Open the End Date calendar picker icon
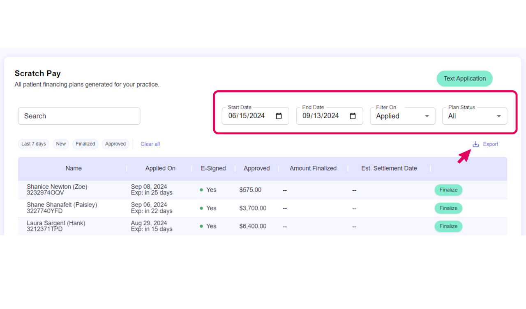The image size is (526, 309). tap(353, 116)
